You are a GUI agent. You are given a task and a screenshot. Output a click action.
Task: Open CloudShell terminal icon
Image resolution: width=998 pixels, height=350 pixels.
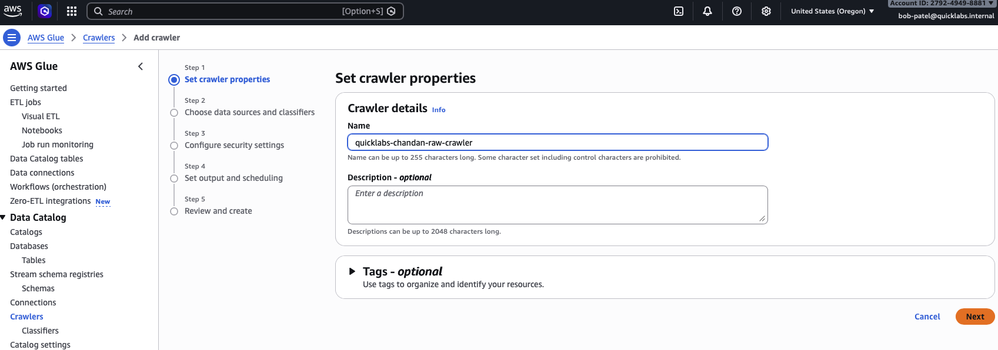pos(679,11)
